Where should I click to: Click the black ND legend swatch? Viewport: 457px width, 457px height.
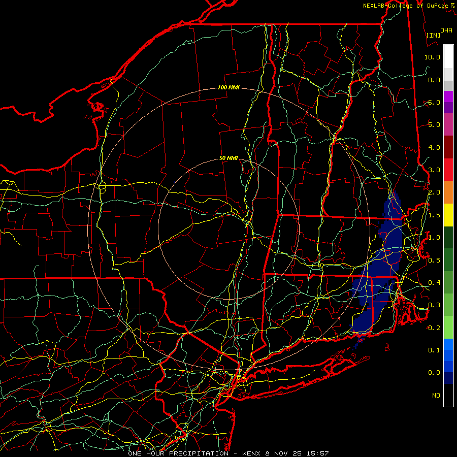click(448, 395)
